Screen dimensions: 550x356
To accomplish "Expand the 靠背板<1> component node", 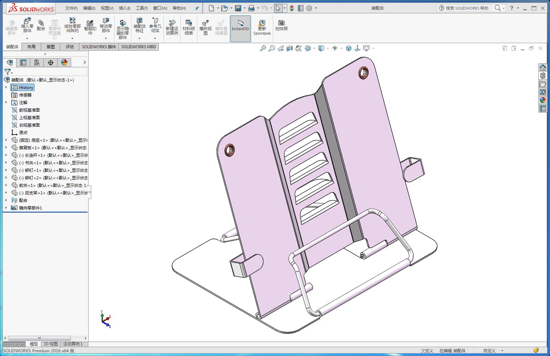I will click(x=6, y=148).
